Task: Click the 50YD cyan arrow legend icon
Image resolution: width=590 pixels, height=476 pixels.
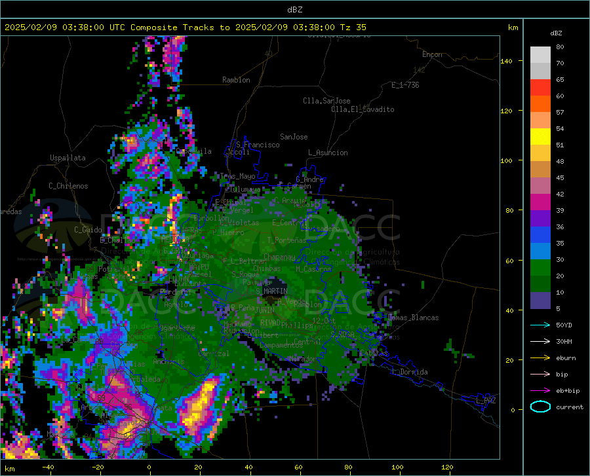Action: click(540, 325)
